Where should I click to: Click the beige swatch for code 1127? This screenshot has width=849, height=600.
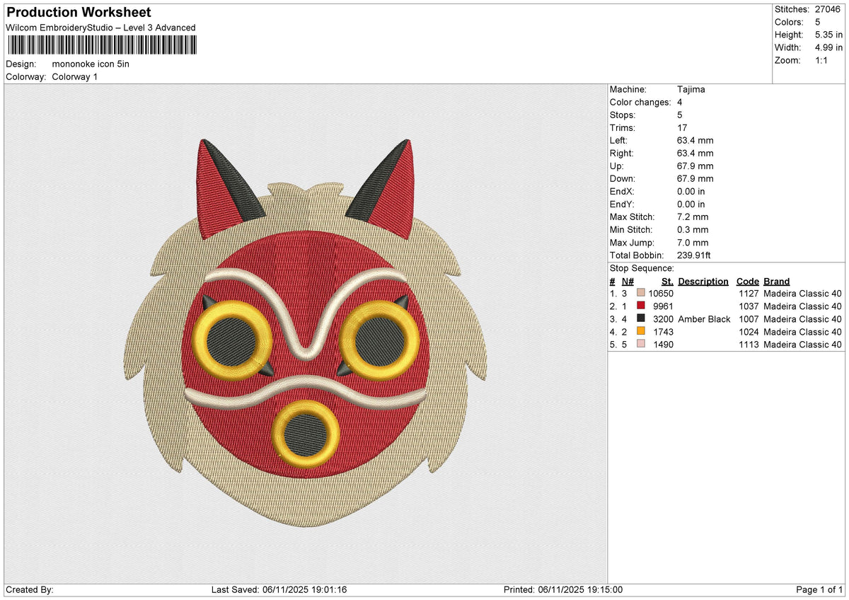[x=641, y=294]
